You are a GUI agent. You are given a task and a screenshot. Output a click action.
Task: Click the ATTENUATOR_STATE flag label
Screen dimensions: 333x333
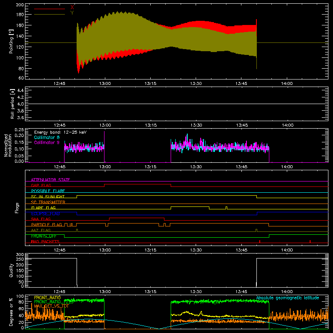[50, 180]
